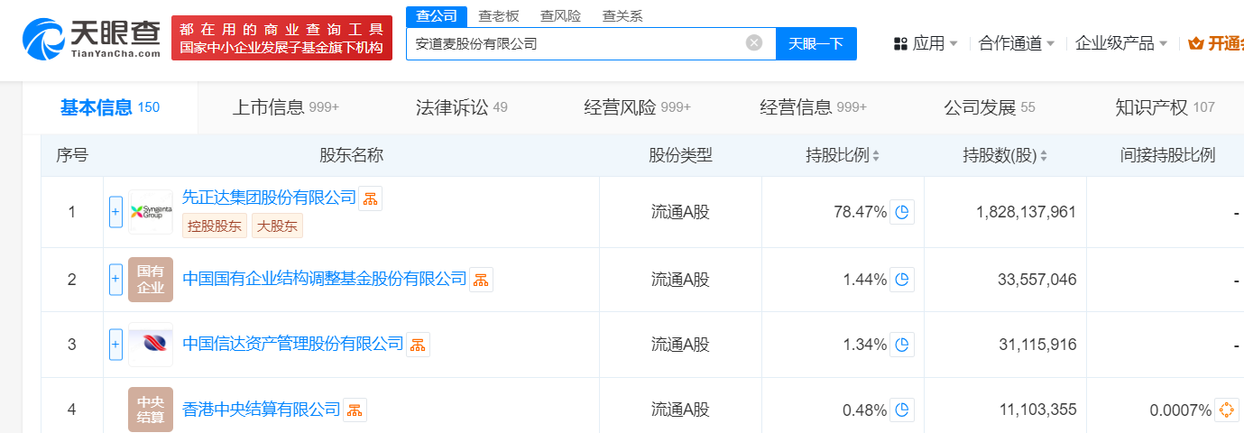Viewport: 1244px width, 433px height.
Task: Open the 企业级产品 dropdown menu
Action: click(1121, 43)
